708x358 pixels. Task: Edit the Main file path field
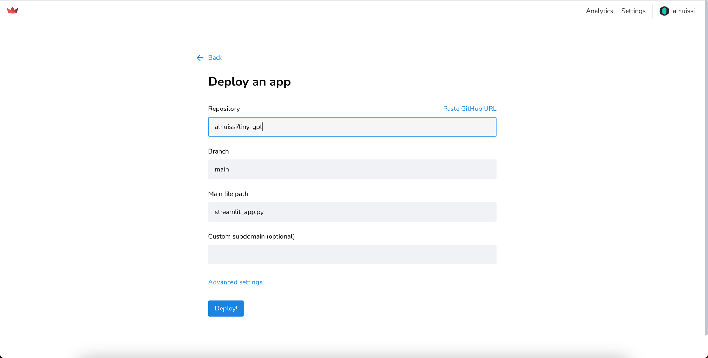tap(352, 212)
